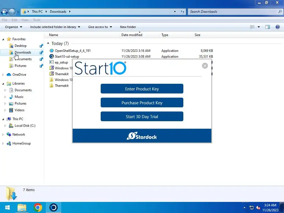284x213 pixels.
Task: Open the Windows Start button
Action: click(x=7, y=207)
